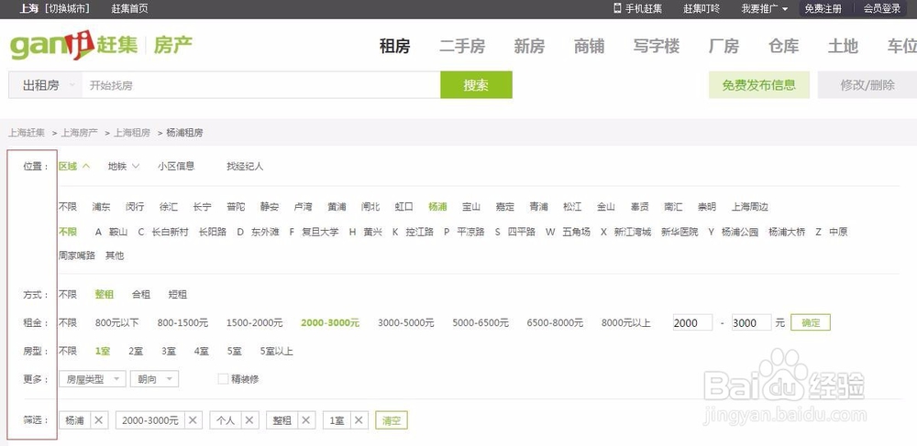Screen dimensions: 917x446
Task: Click the 确定 rent range button
Action: (811, 323)
